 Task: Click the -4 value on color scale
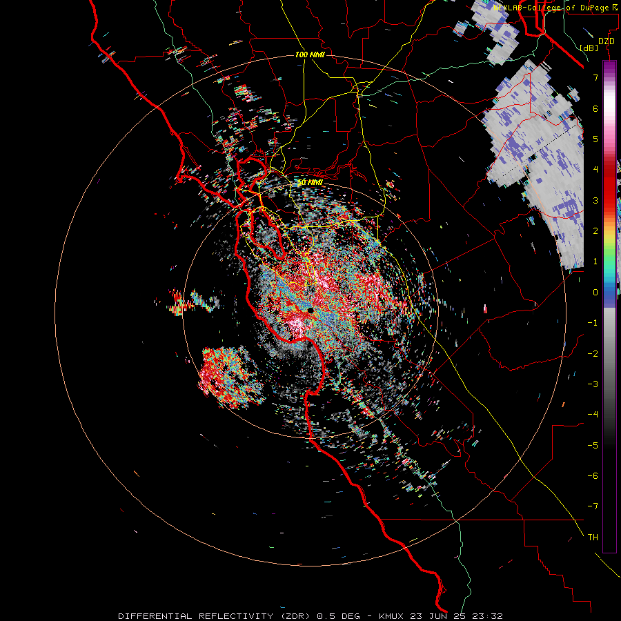click(593, 415)
